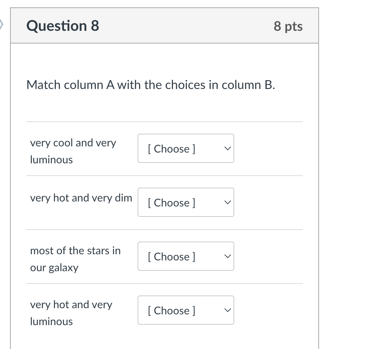Click the chevron on the third Choose dropdown
373x349 pixels.
point(227,256)
